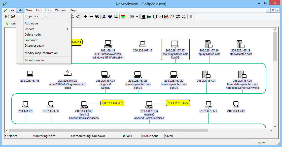Open the Help menu
This screenshot has width=282, height=147.
73,10
